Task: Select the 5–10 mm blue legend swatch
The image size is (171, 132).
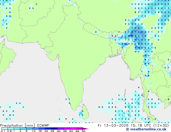Action: click(x=30, y=128)
